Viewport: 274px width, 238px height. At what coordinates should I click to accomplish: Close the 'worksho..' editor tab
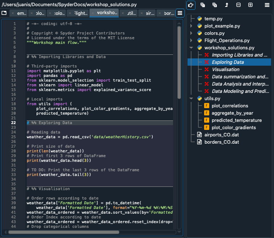coord(93,13)
